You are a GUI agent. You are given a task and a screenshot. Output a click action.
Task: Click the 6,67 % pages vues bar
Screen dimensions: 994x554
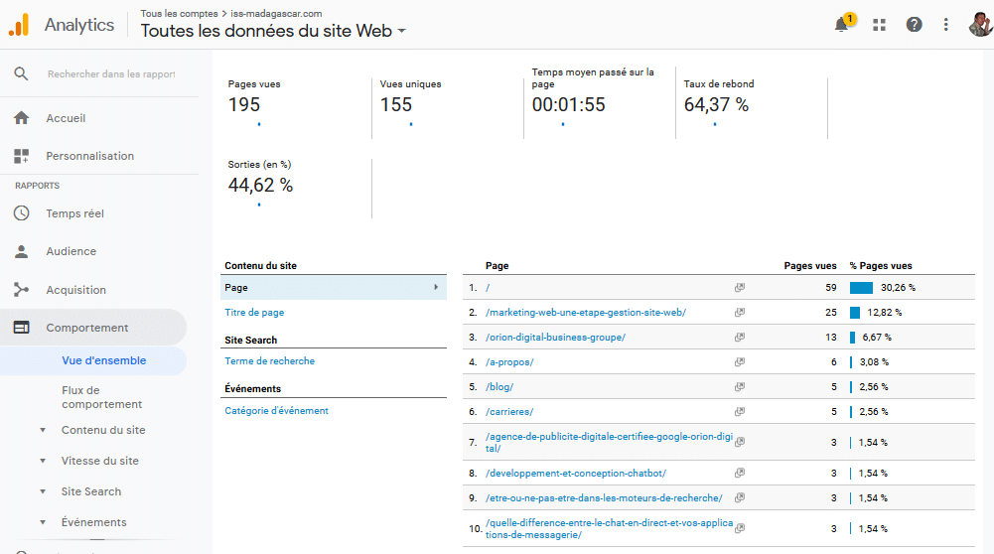[852, 338]
